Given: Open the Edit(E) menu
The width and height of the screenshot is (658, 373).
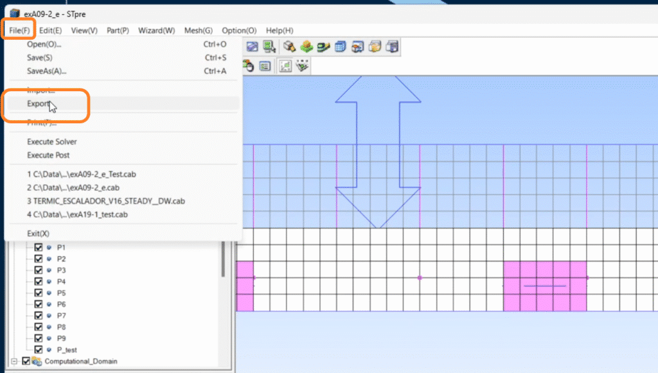Looking at the screenshot, I should click(x=50, y=30).
